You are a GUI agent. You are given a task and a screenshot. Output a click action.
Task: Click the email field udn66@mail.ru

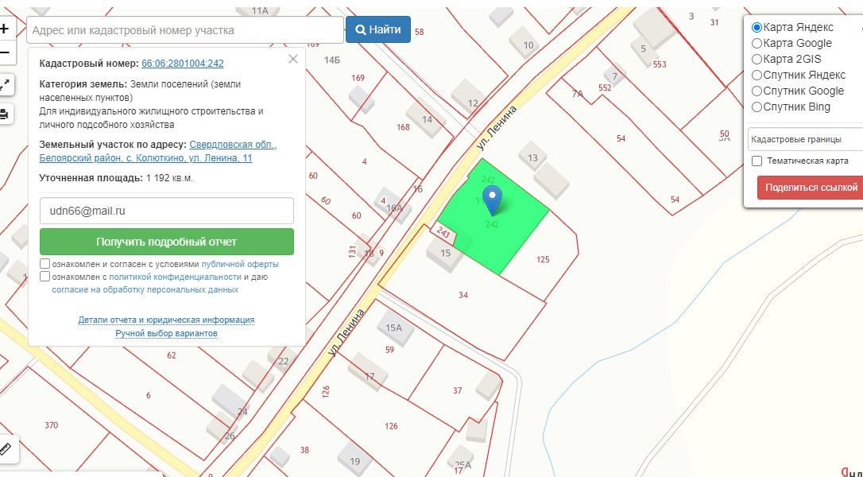pos(167,211)
